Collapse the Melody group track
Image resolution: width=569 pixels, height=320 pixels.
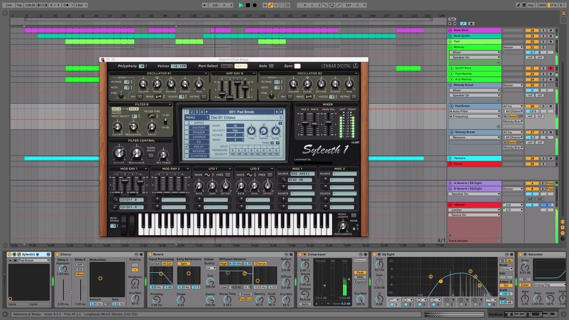click(x=450, y=47)
